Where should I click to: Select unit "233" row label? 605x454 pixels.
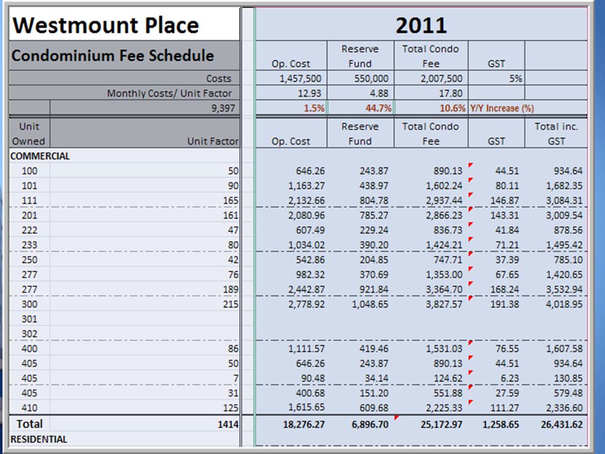point(30,245)
